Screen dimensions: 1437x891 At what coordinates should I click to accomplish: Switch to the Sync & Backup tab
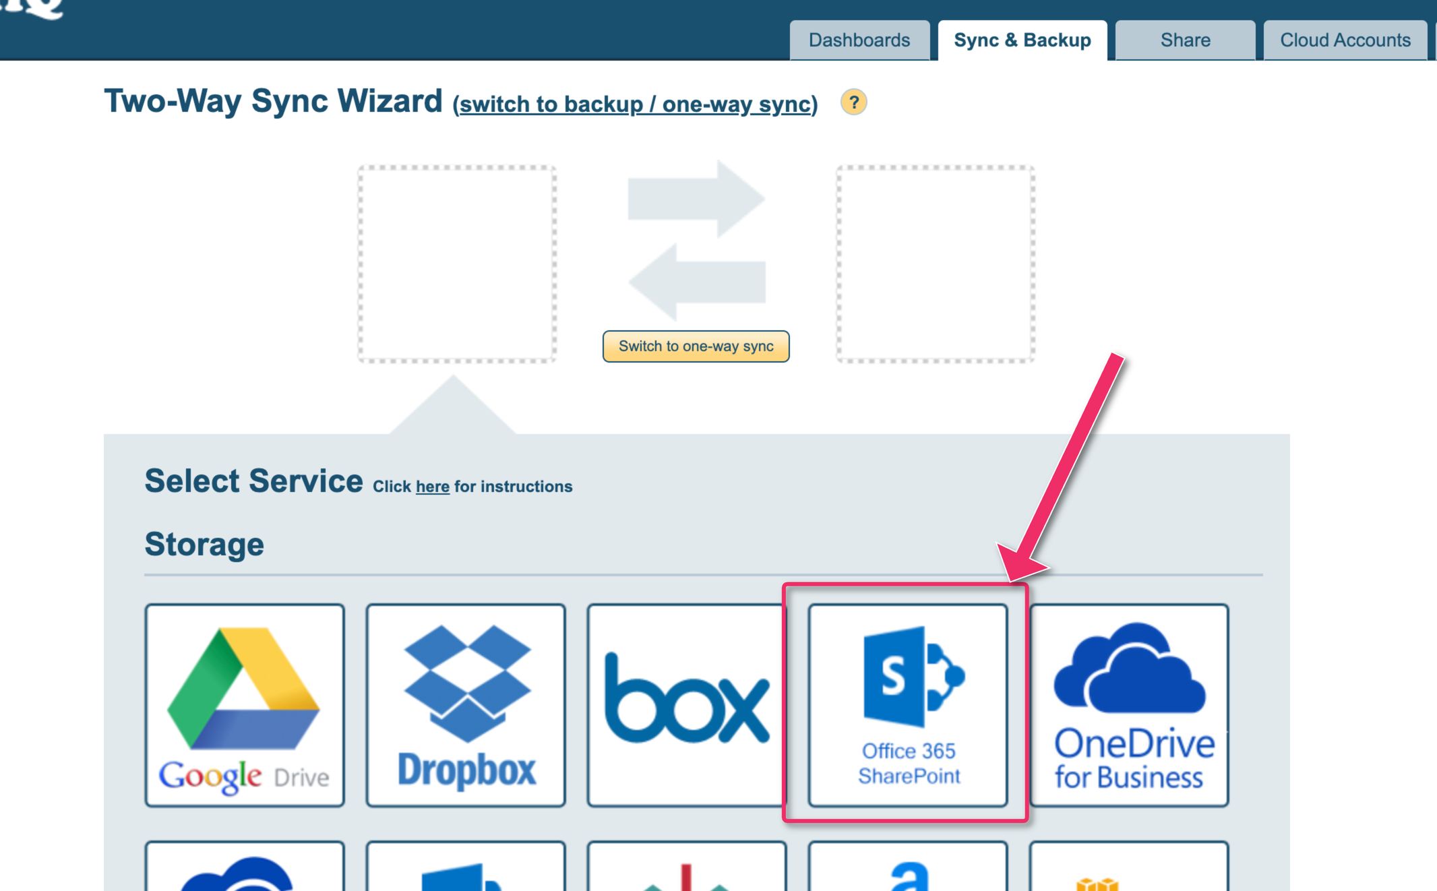[1022, 40]
